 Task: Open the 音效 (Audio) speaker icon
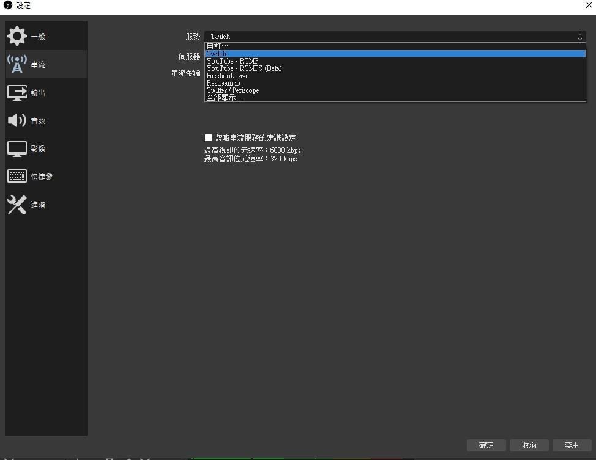18,120
